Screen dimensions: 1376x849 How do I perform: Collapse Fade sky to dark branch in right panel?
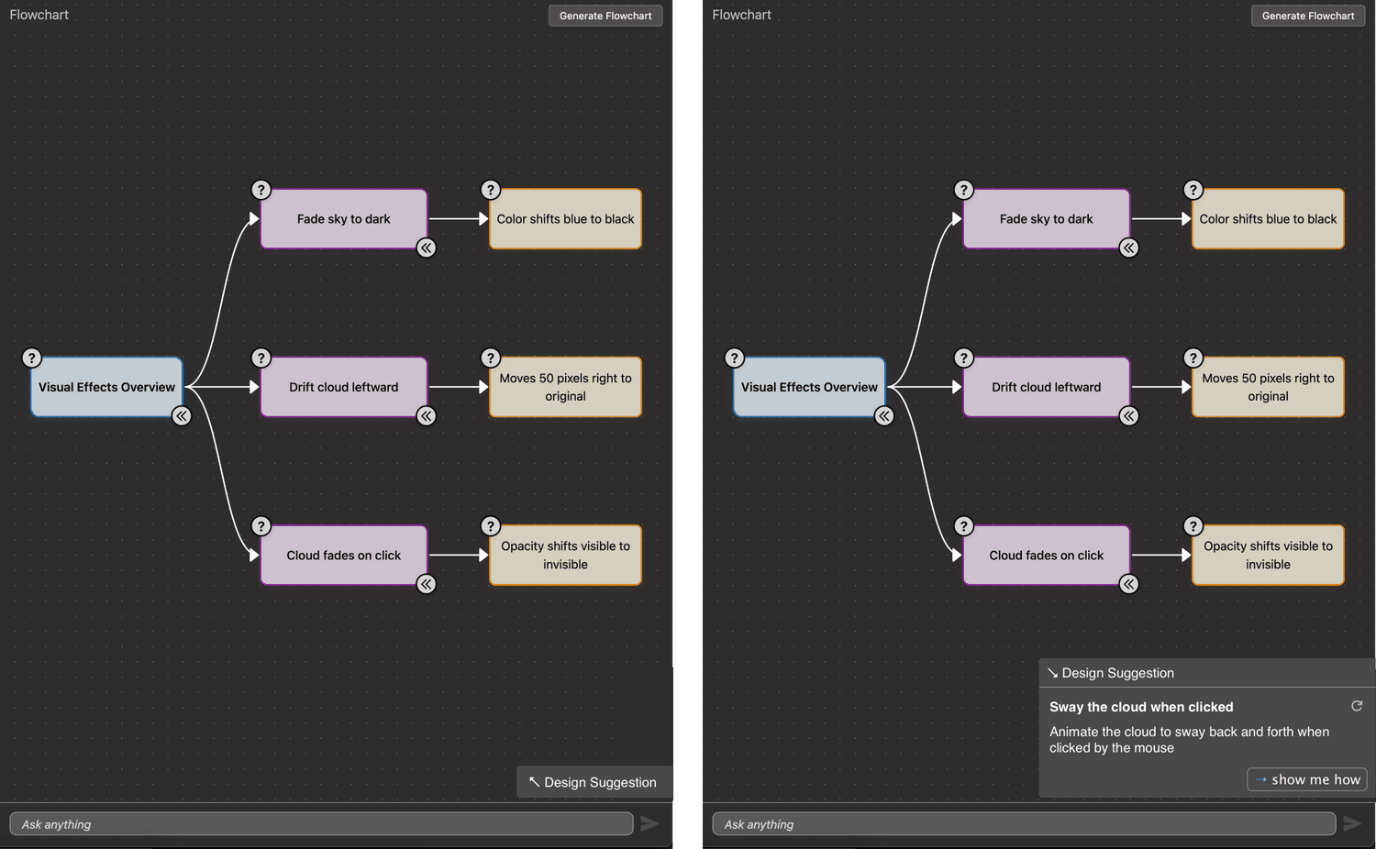pos(1129,248)
